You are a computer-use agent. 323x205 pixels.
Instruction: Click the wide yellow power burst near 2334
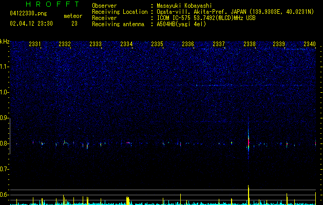[x=128, y=201]
